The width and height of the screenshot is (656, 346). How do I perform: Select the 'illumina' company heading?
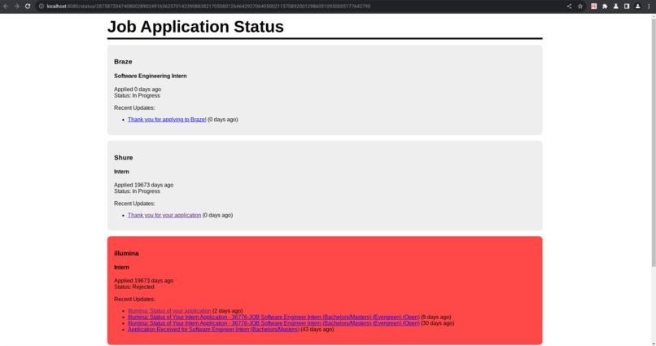point(126,253)
